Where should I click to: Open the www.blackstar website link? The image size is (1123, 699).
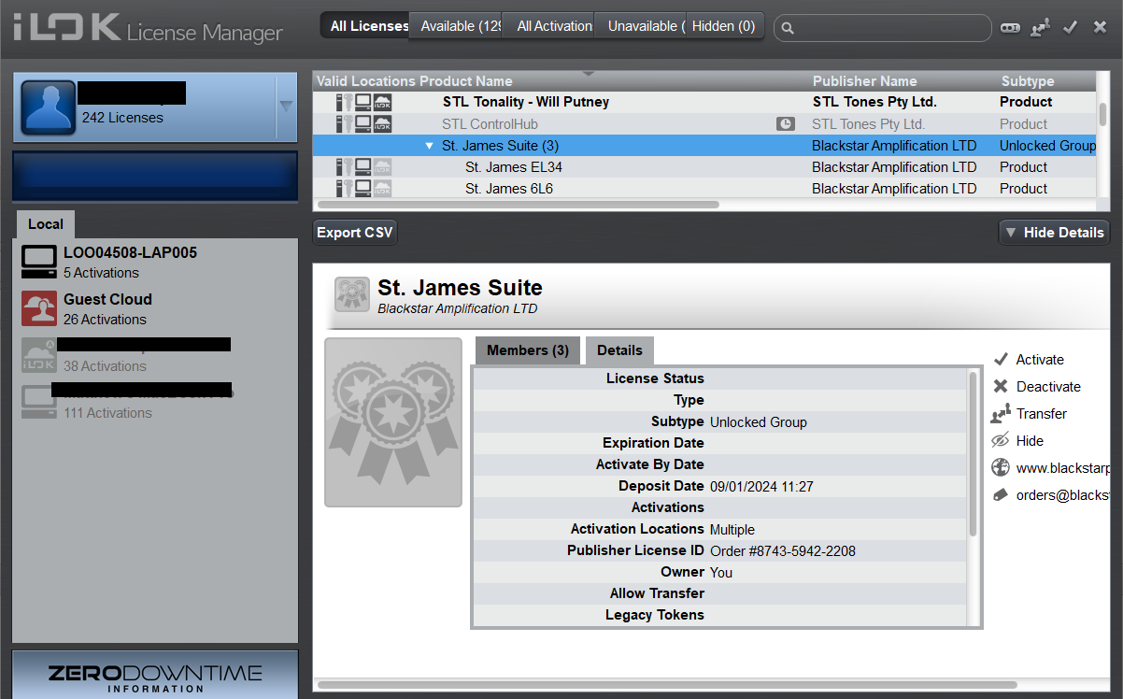coord(1062,468)
